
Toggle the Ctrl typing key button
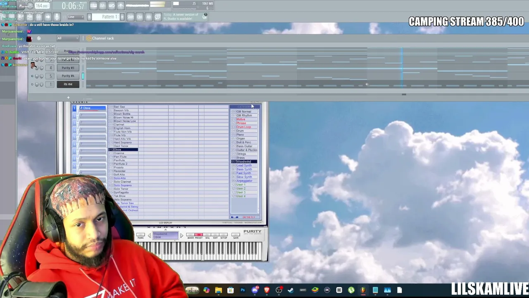click(140, 17)
